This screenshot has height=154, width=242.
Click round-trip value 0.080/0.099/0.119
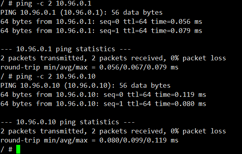click(x=133, y=140)
